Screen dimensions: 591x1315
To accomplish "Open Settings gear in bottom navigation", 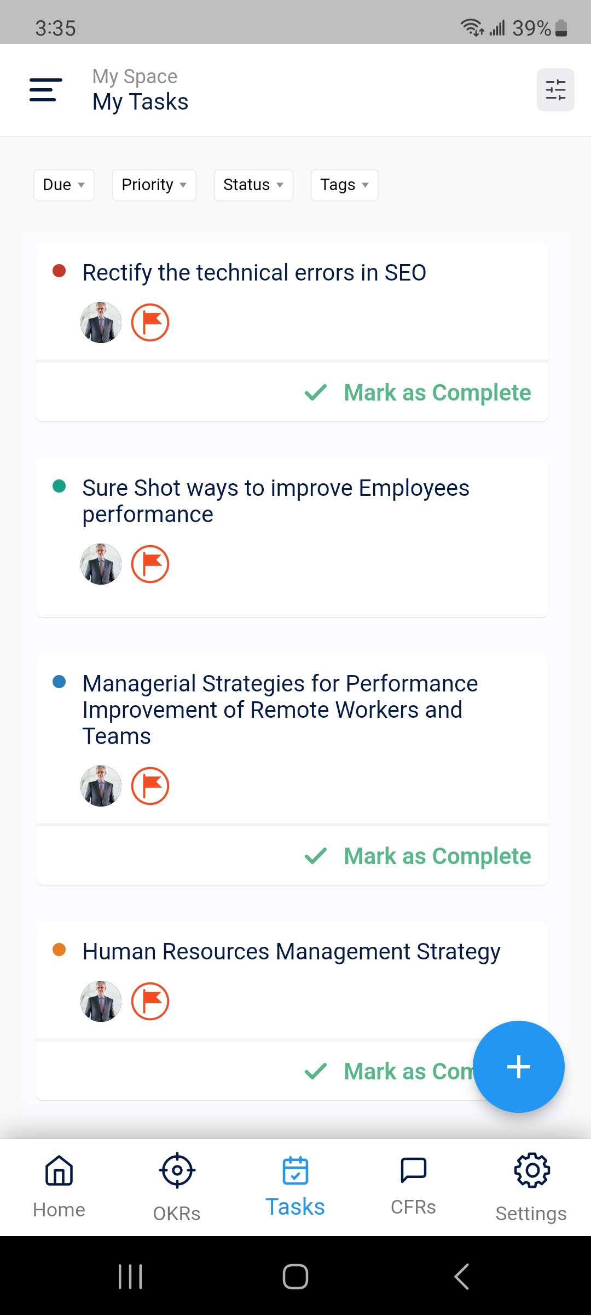I will click(x=531, y=1187).
